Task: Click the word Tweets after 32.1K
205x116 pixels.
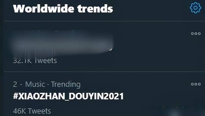Action: [46, 61]
